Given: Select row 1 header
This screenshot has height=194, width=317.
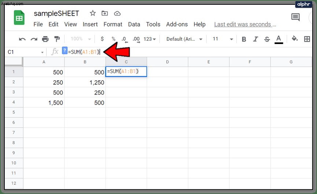Looking at the screenshot, I should point(14,72).
